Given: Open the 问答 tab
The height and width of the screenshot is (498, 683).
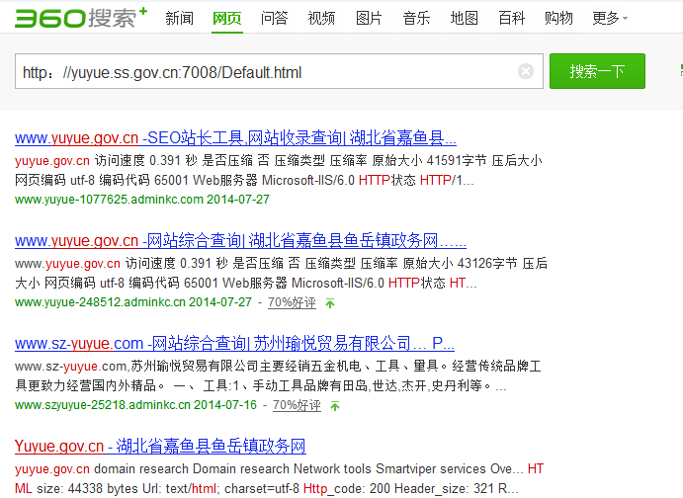Looking at the screenshot, I should (x=274, y=18).
